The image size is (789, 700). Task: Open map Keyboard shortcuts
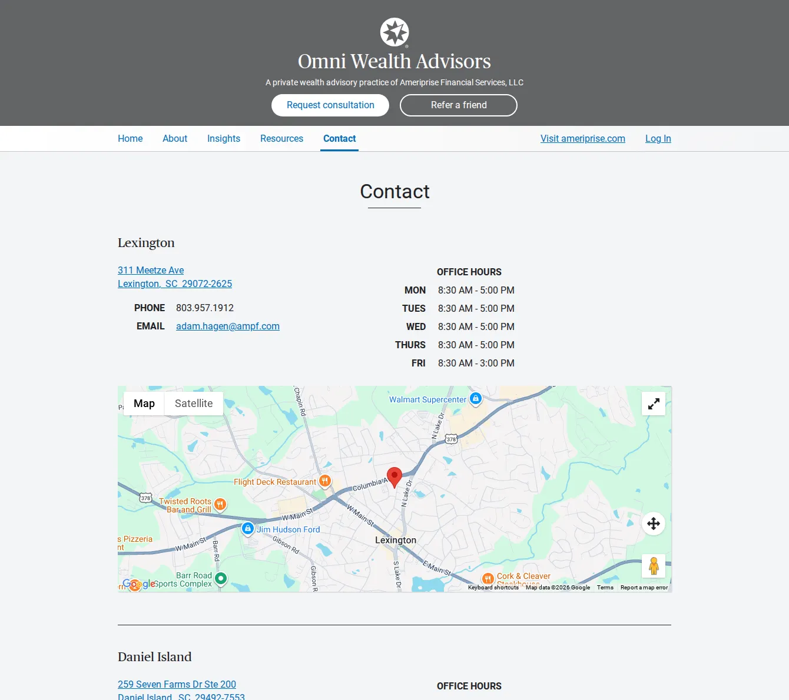(493, 588)
